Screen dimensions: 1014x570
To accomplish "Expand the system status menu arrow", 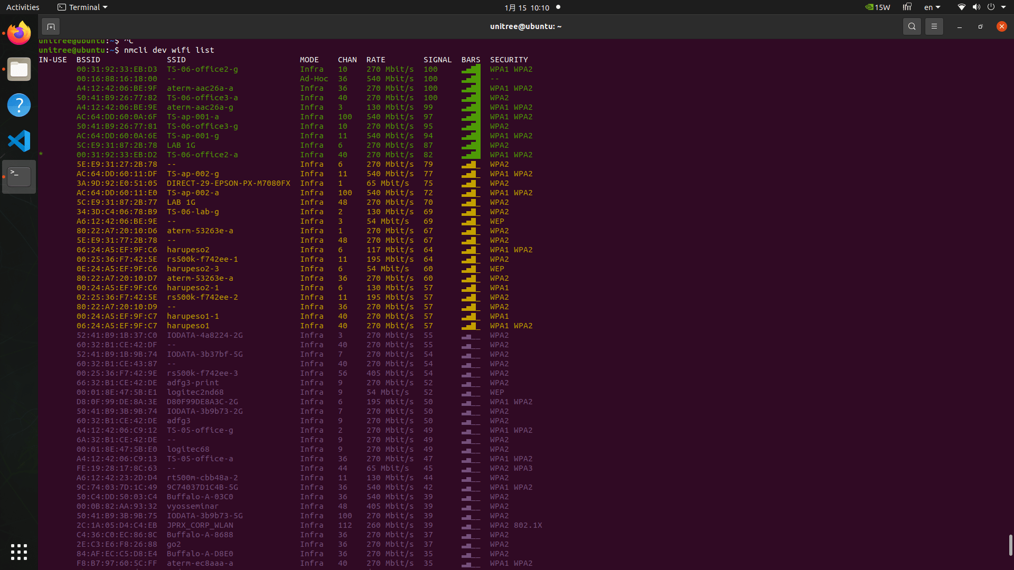I will click(x=1003, y=7).
